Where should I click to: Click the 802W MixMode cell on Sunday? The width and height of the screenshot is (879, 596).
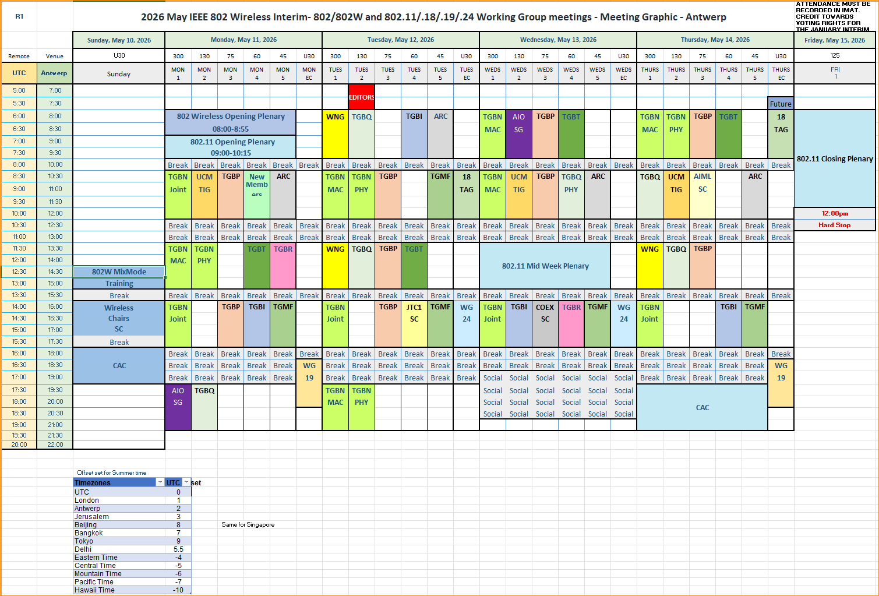119,271
